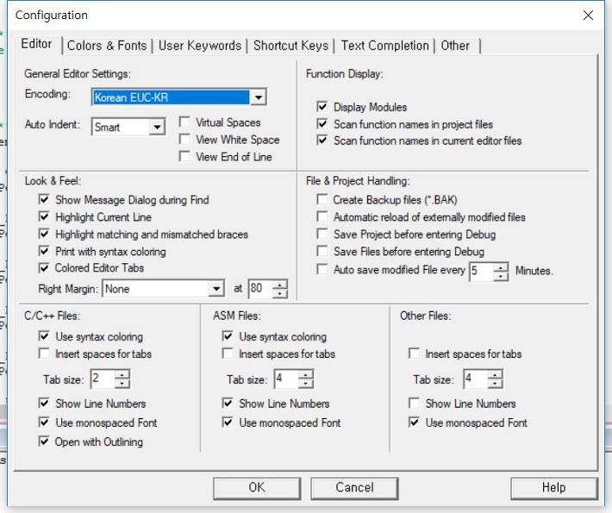Toggle ASM Use syntax coloring
This screenshot has width=612, height=513.
pyautogui.click(x=228, y=336)
